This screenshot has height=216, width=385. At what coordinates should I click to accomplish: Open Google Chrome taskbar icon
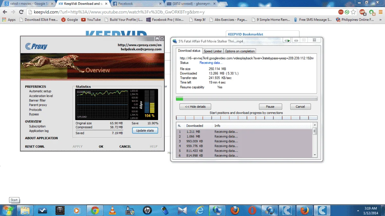pos(95,210)
